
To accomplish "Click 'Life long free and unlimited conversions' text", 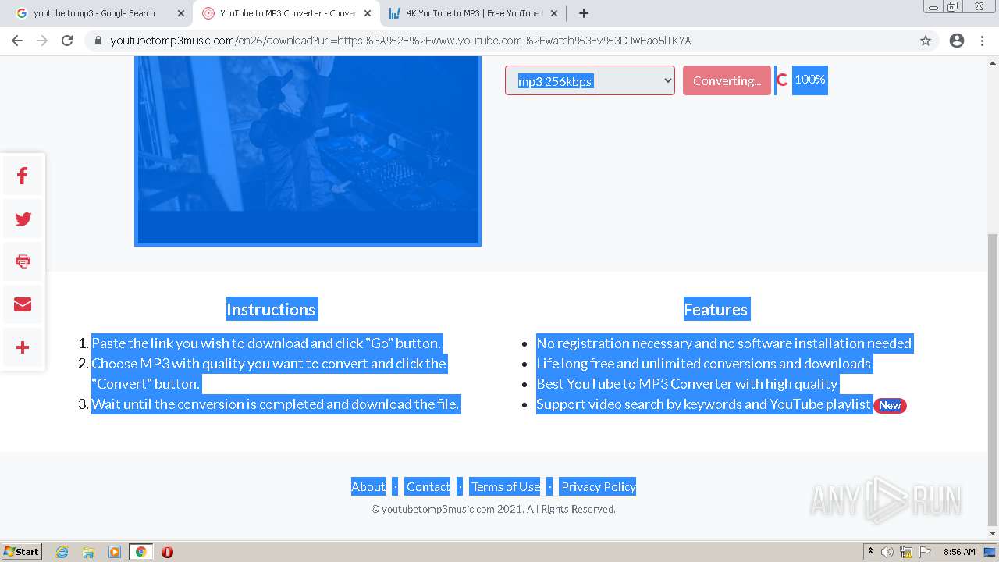I will (703, 363).
